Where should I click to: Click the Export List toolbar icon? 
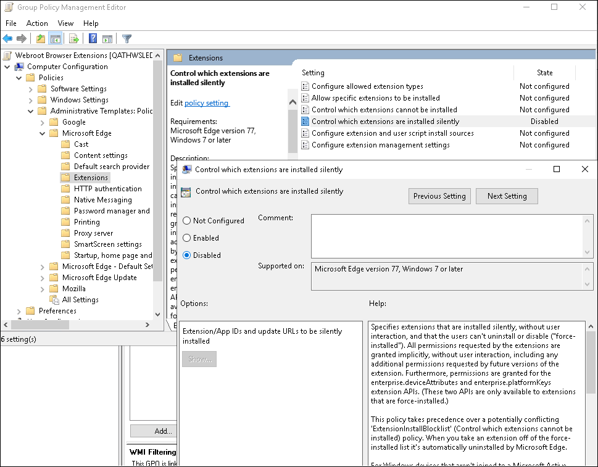pos(73,38)
